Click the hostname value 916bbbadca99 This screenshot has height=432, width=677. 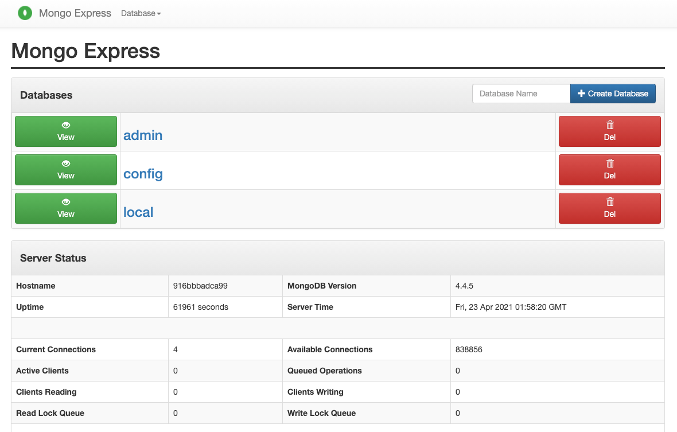[200, 286]
